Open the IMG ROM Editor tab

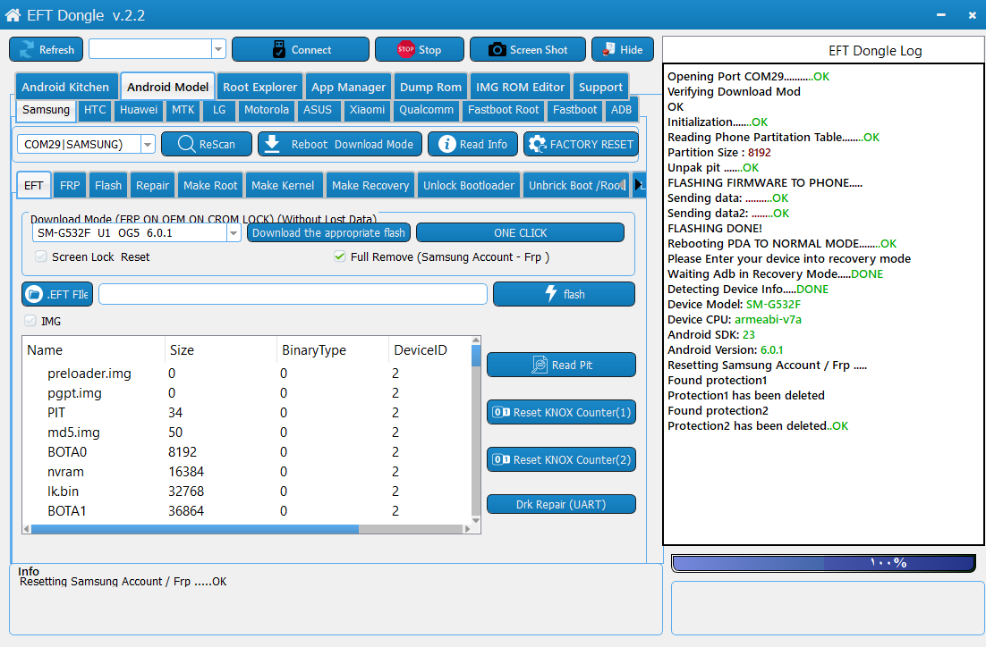coord(520,88)
